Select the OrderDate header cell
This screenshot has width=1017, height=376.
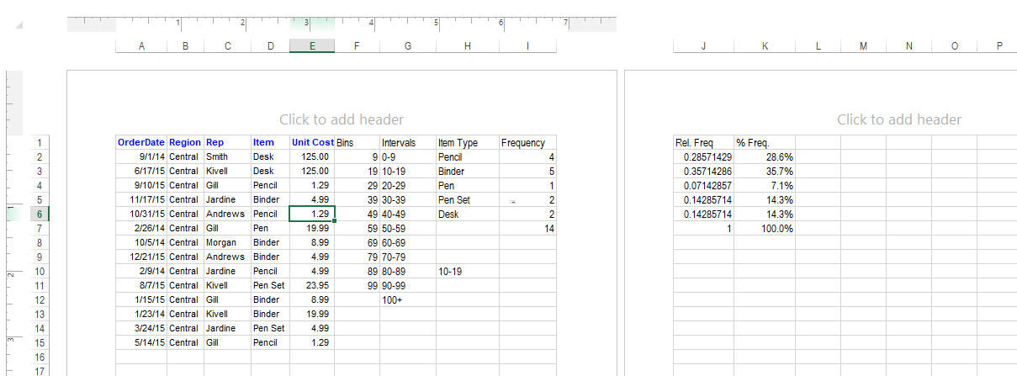(x=141, y=143)
